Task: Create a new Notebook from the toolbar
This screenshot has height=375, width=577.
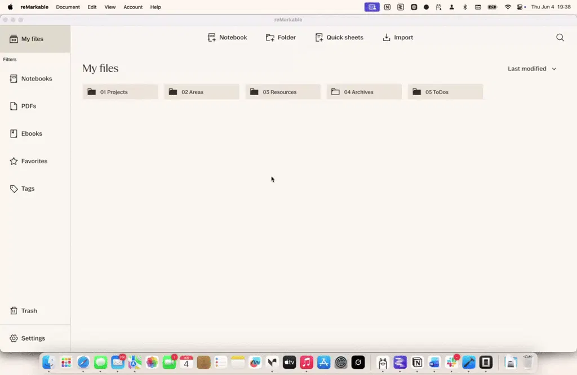Action: (228, 38)
